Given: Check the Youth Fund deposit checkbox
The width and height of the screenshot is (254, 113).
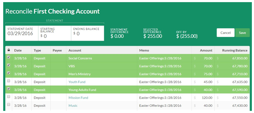Looking at the screenshot, I should [x=9, y=81].
